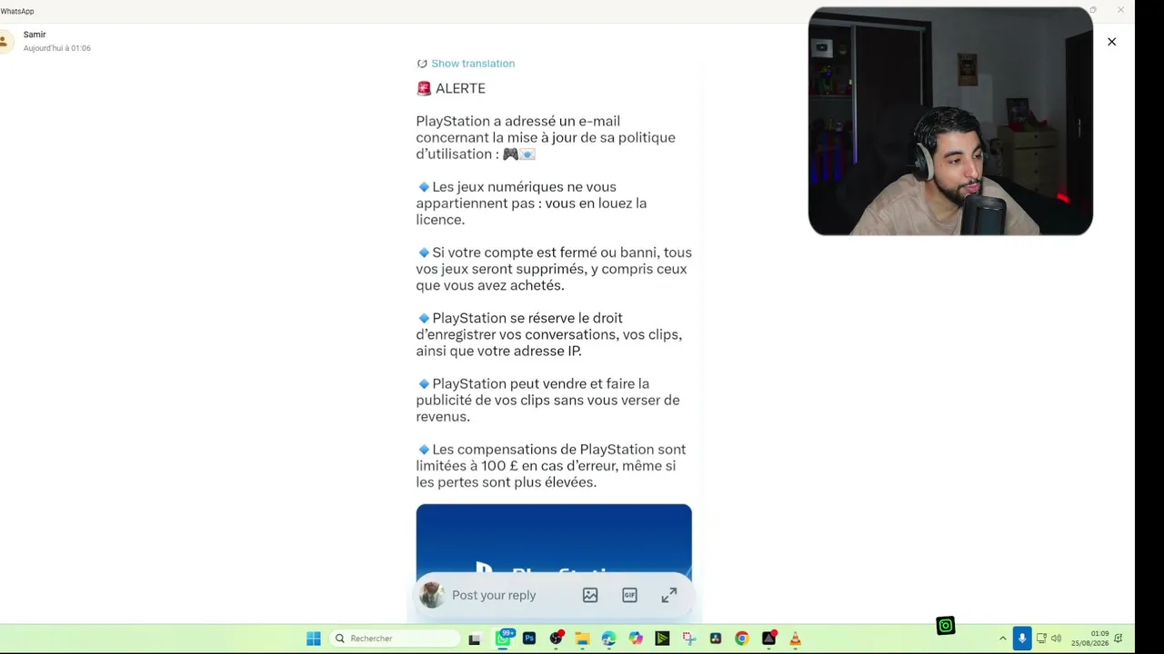1164x654 pixels.
Task: Attach an image to the reply
Action: point(590,595)
